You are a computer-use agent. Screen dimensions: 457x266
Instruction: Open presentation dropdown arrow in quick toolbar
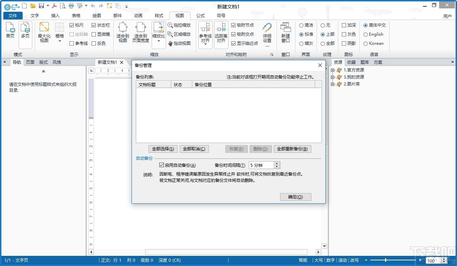tap(86, 6)
